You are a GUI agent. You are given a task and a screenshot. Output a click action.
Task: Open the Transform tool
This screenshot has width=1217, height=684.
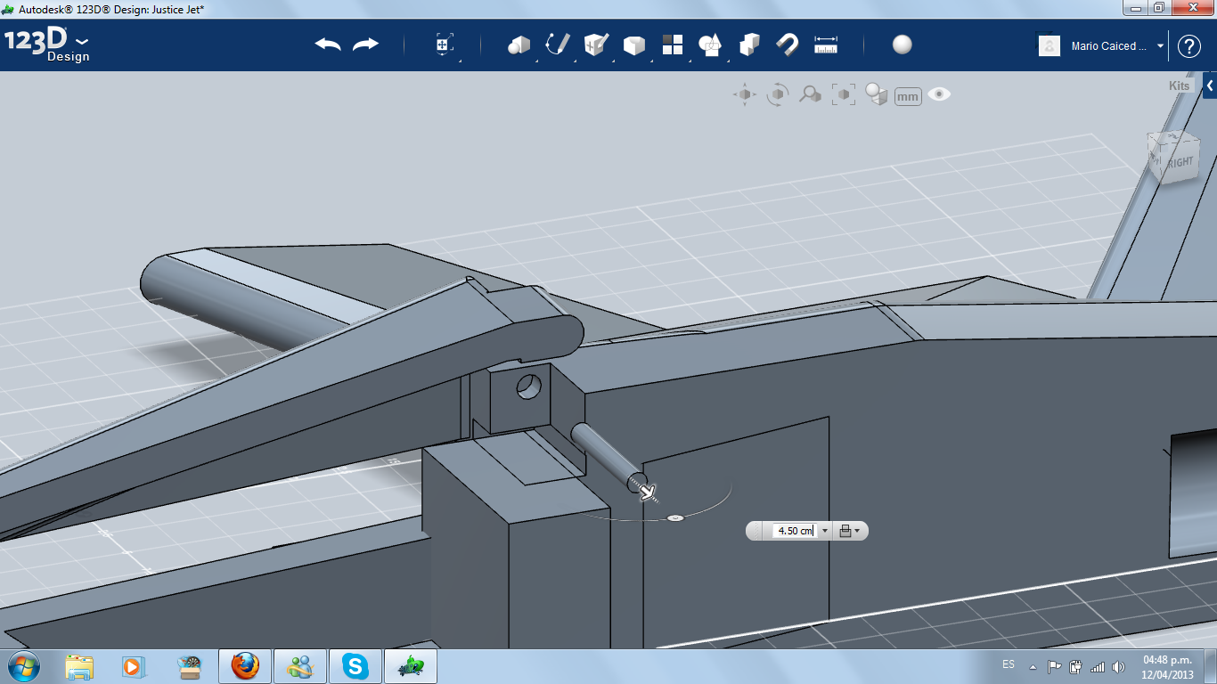point(445,45)
